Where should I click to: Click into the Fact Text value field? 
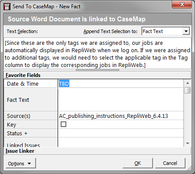tap(121, 100)
